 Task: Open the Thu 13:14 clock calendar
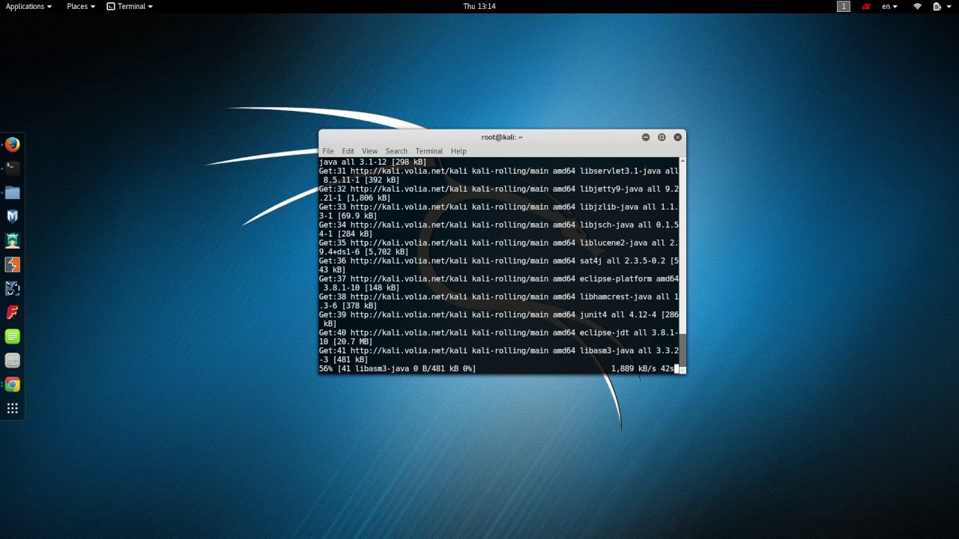(x=479, y=6)
